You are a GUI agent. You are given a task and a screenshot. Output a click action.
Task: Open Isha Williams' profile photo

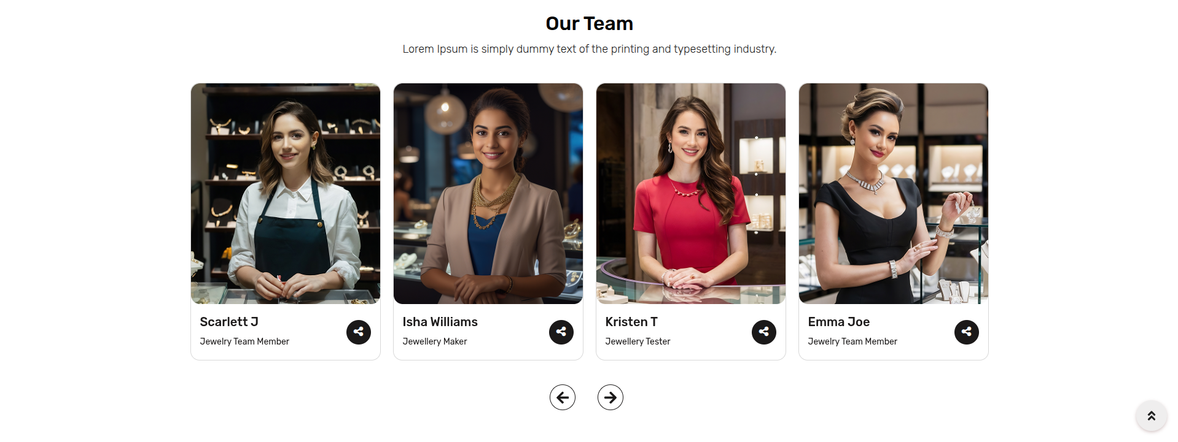point(488,194)
